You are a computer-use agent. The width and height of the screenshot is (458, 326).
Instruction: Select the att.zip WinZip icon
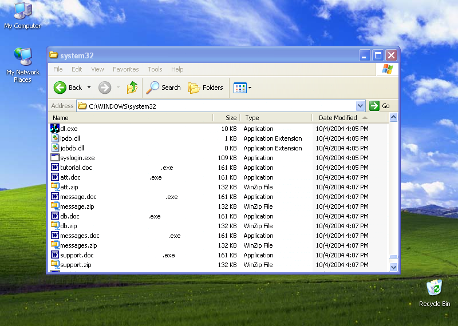[55, 186]
